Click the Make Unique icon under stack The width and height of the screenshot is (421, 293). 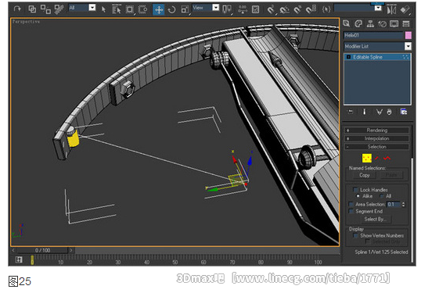[379, 112]
